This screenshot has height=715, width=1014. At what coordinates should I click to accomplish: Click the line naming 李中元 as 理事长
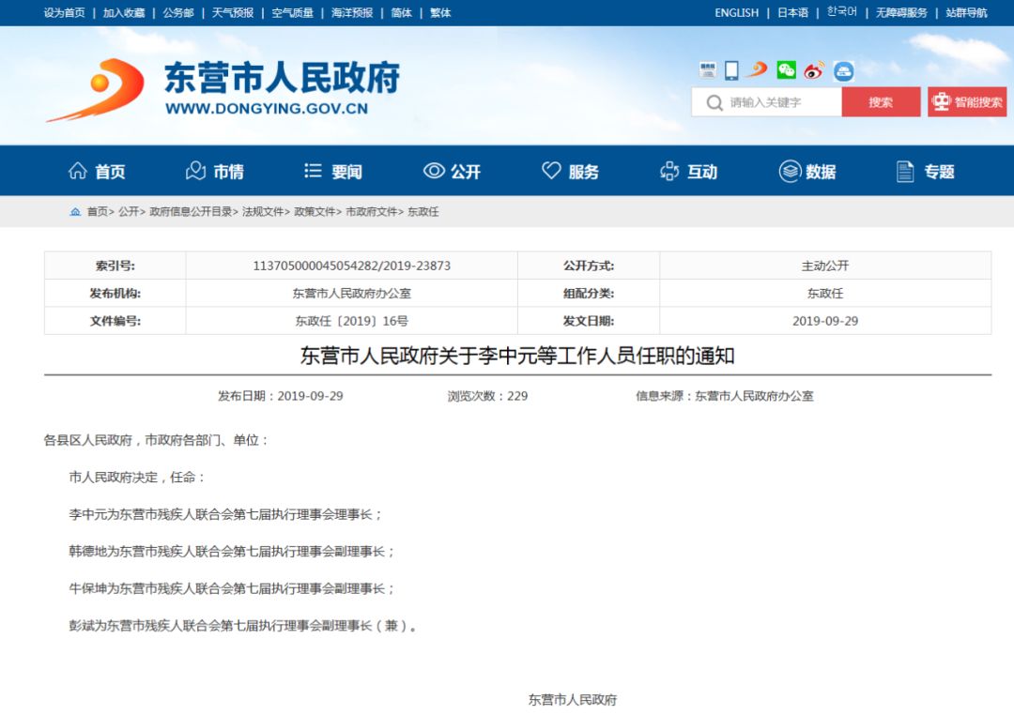click(x=225, y=514)
